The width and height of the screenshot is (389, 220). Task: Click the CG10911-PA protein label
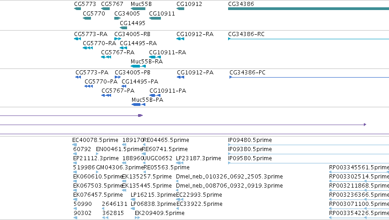pos(168,91)
